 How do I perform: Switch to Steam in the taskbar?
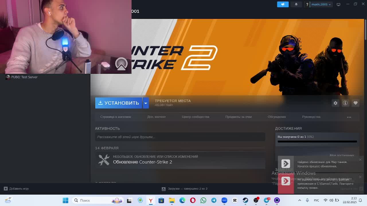245,200
